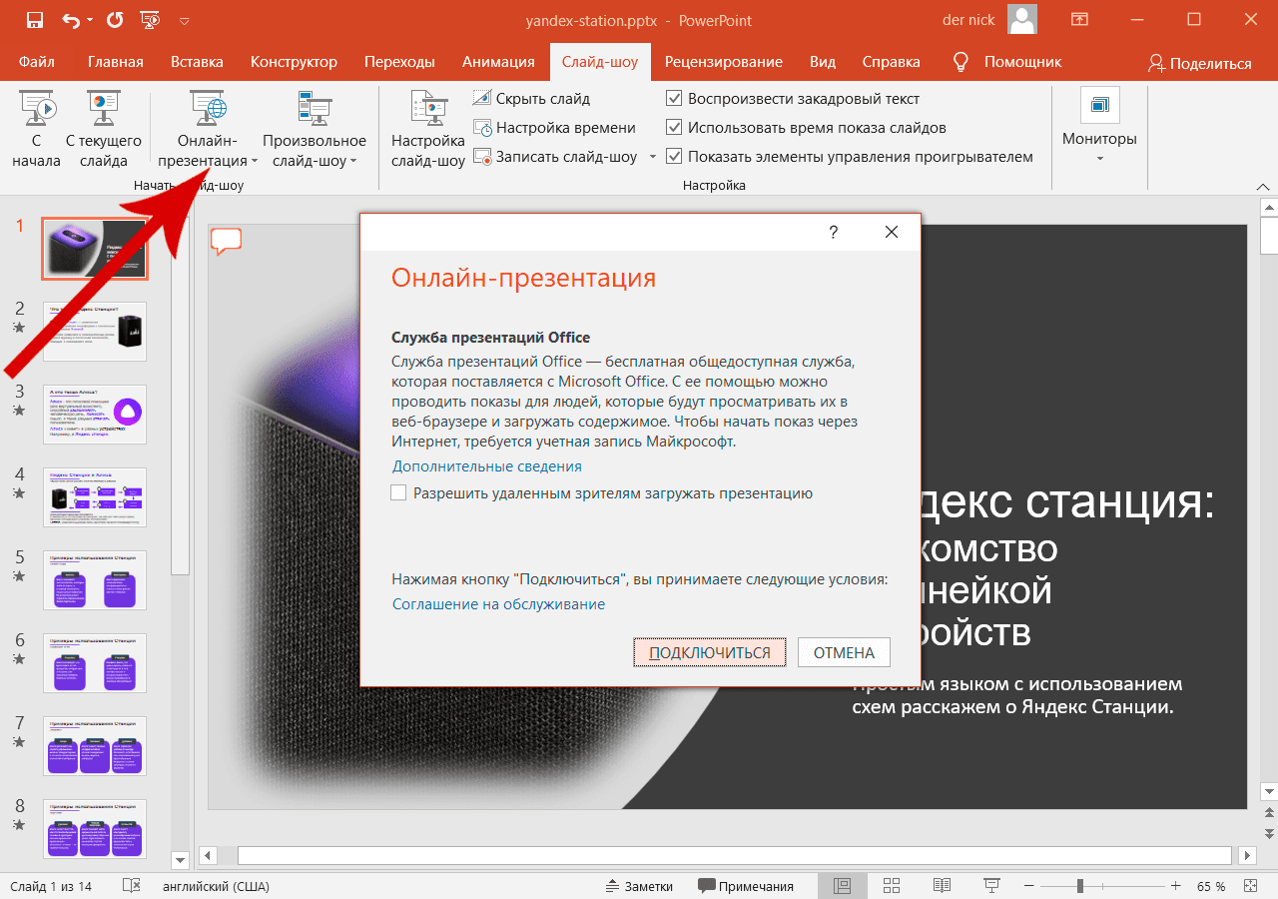1278x899 pixels.
Task: Expand Undo history dropdown arrow
Action: tap(89, 20)
